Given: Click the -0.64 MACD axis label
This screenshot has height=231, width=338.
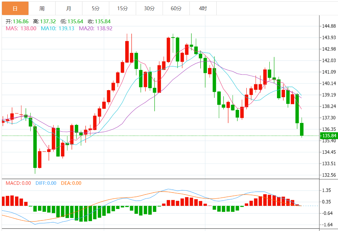Looking at the screenshot, I should [x=327, y=213].
